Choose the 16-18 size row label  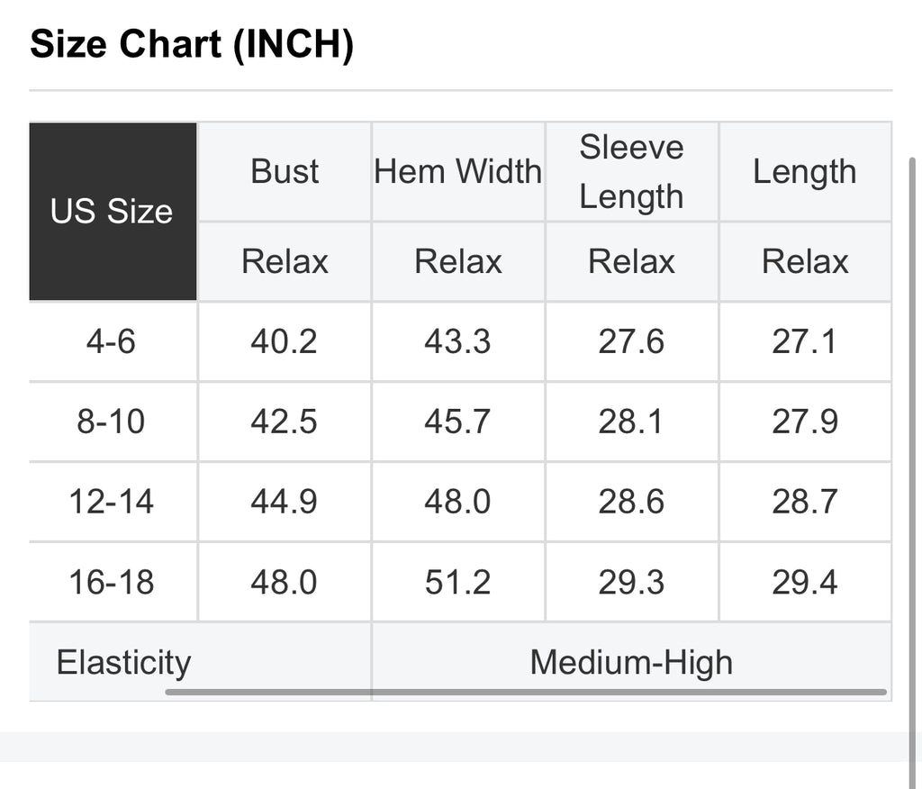coord(111,582)
